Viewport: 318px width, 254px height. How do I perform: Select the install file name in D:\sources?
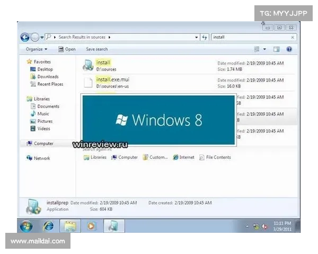click(x=103, y=62)
